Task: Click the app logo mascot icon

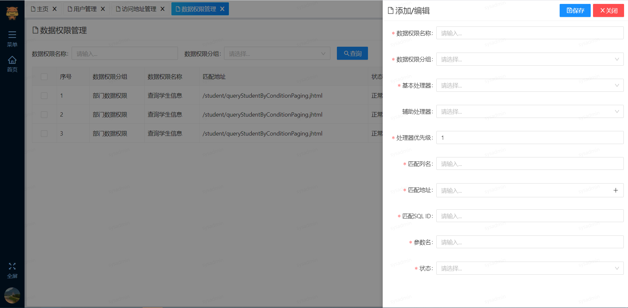Action: [x=12, y=13]
